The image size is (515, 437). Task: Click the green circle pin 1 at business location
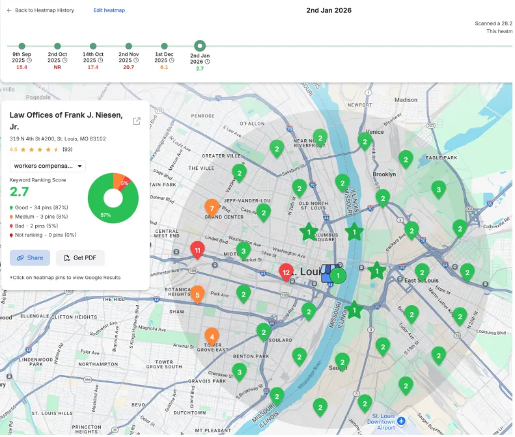[x=338, y=276]
